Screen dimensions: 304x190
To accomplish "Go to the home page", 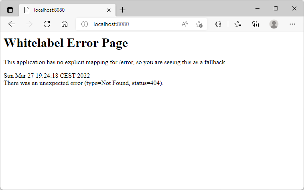I will point(65,24).
